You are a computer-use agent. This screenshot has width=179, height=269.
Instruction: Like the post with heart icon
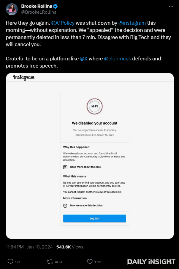pos(90,262)
